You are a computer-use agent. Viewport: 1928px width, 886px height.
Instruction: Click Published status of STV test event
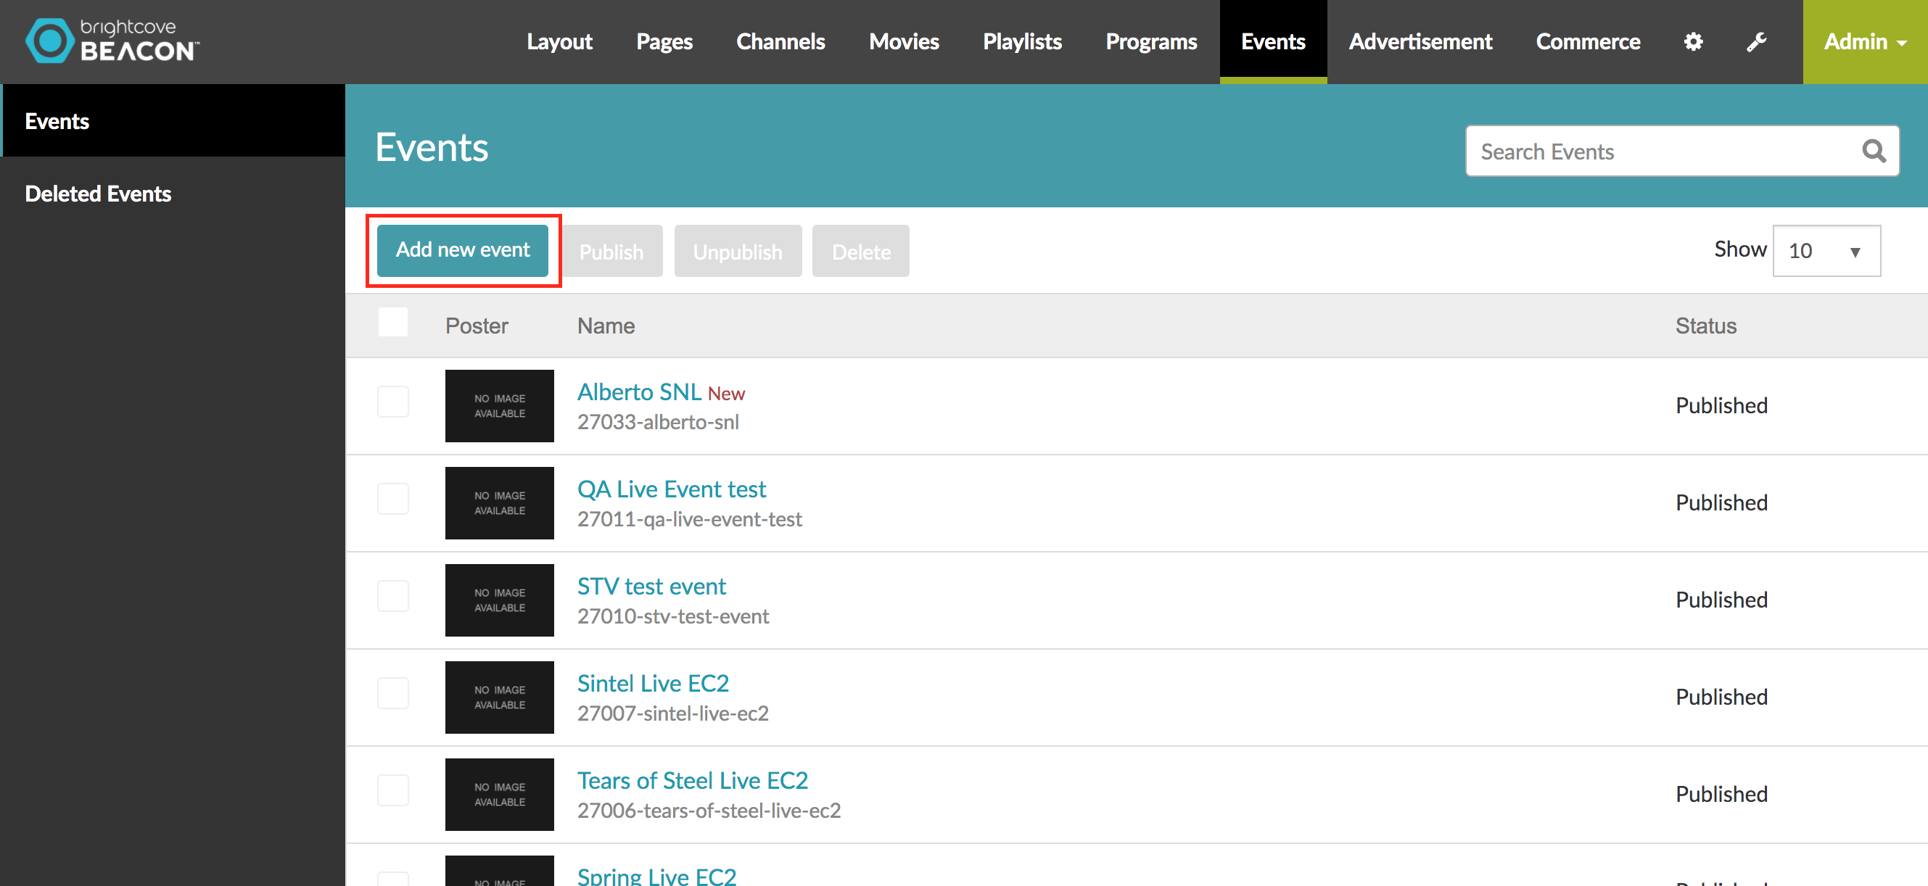pos(1721,600)
